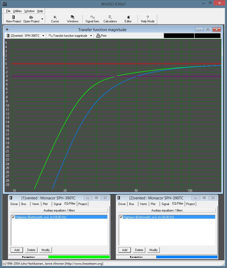
Task: Open the Calculators tool
Action: click(110, 17)
